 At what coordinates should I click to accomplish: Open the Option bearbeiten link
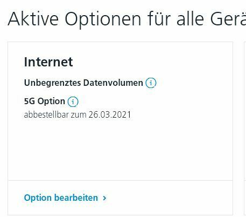coord(65,198)
